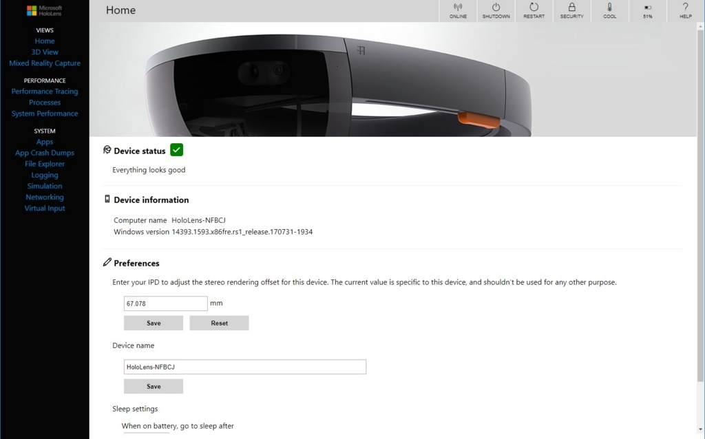Go to the Home view

pos(45,41)
